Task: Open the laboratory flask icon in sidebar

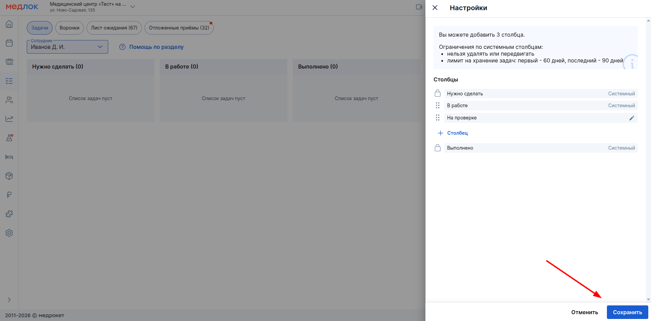Action: point(9,138)
